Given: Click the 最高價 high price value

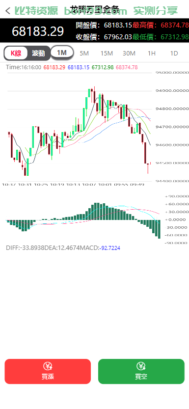Looking at the screenshot, I should [175, 26].
